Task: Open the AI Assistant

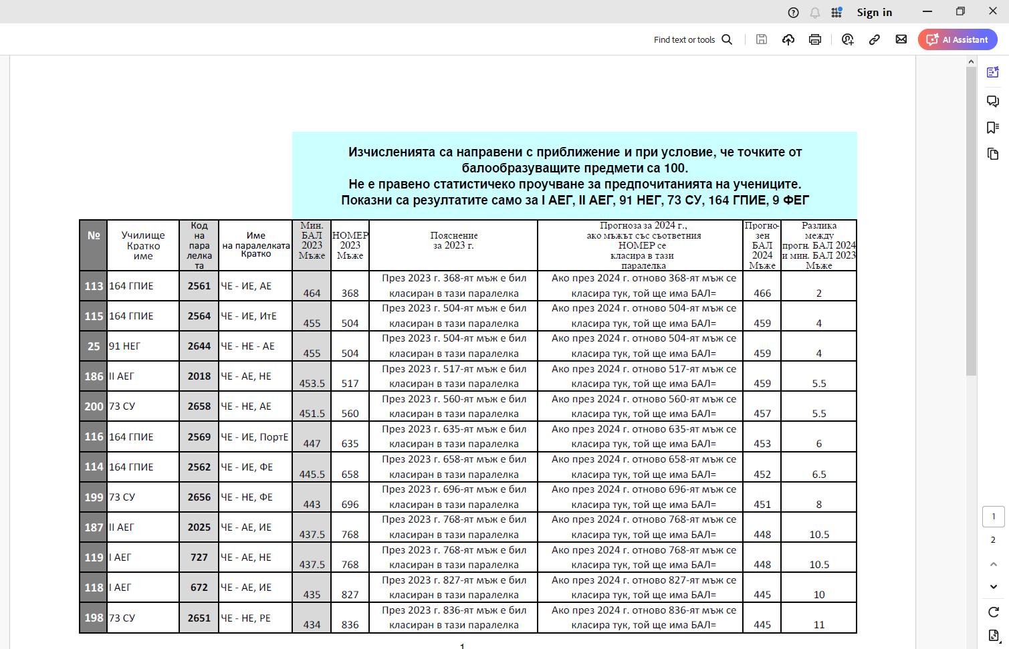Action: [x=957, y=39]
